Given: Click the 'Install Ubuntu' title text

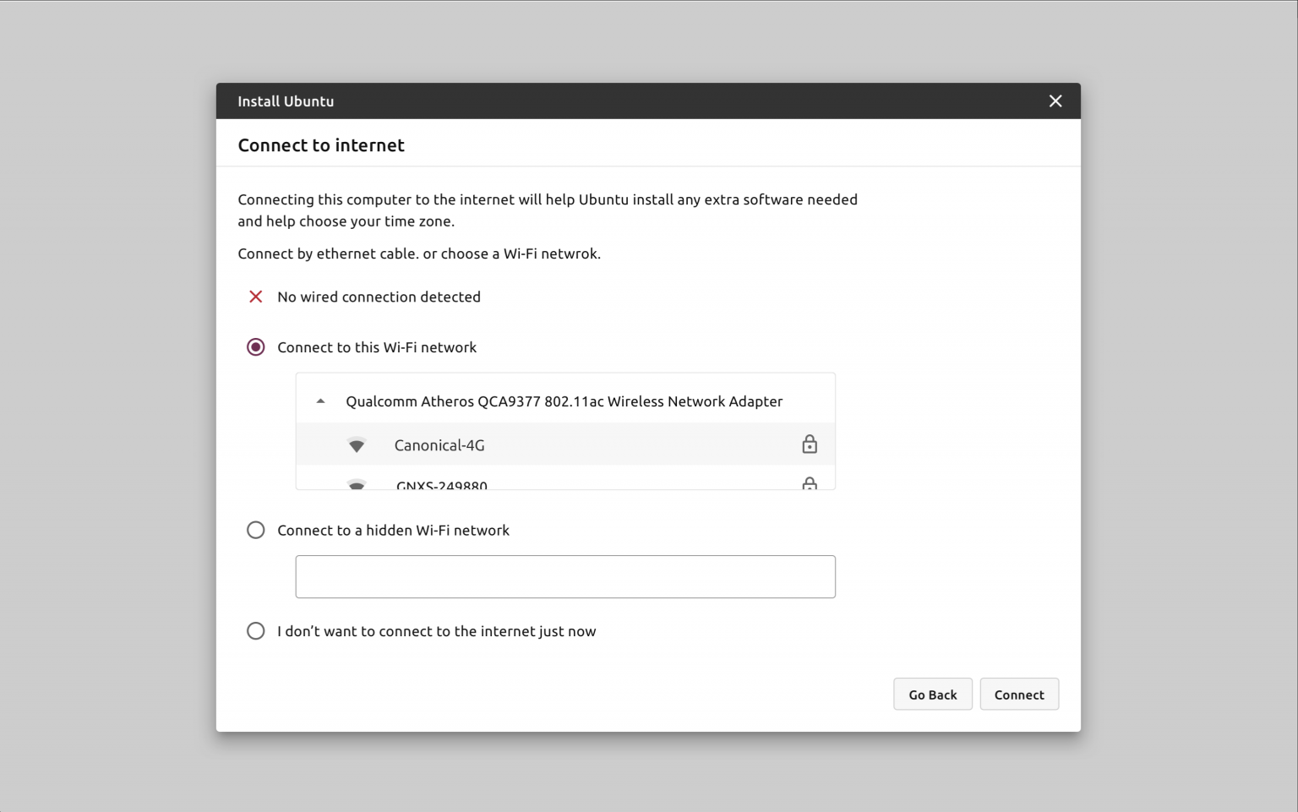Looking at the screenshot, I should coord(286,101).
